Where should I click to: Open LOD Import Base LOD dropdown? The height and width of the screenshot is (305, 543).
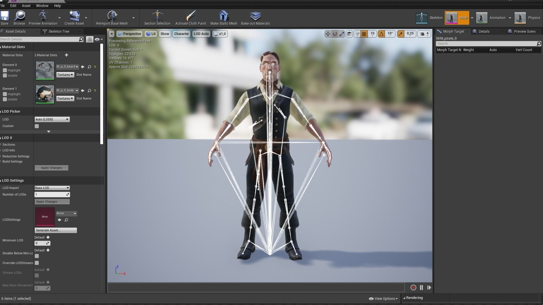52,188
